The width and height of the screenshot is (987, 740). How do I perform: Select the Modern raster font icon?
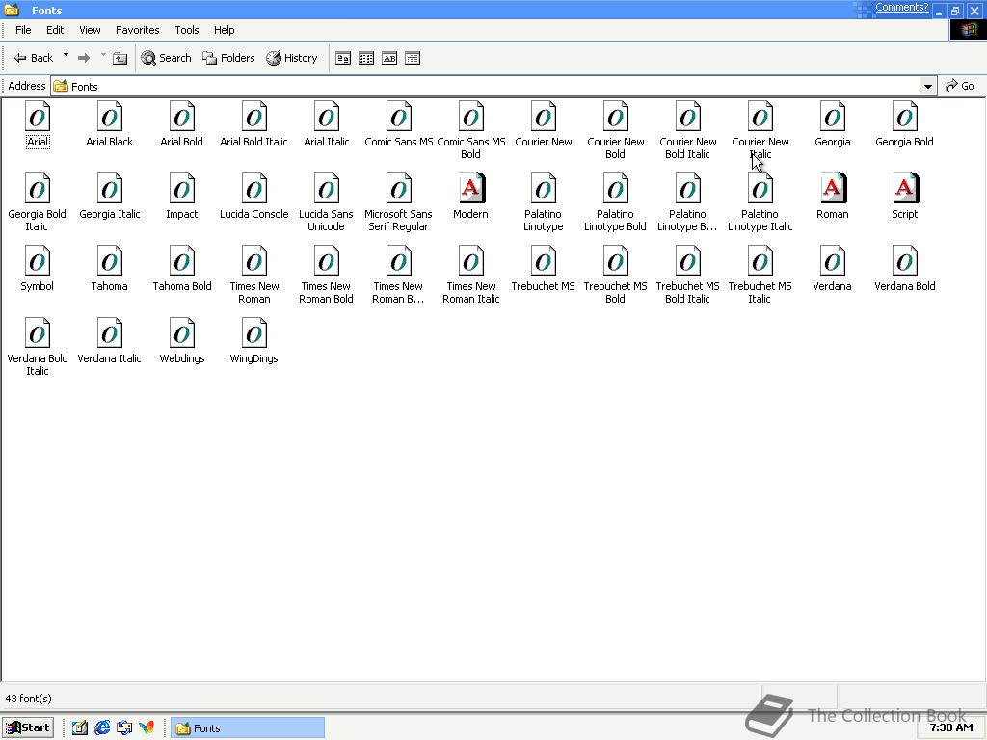pyautogui.click(x=470, y=189)
